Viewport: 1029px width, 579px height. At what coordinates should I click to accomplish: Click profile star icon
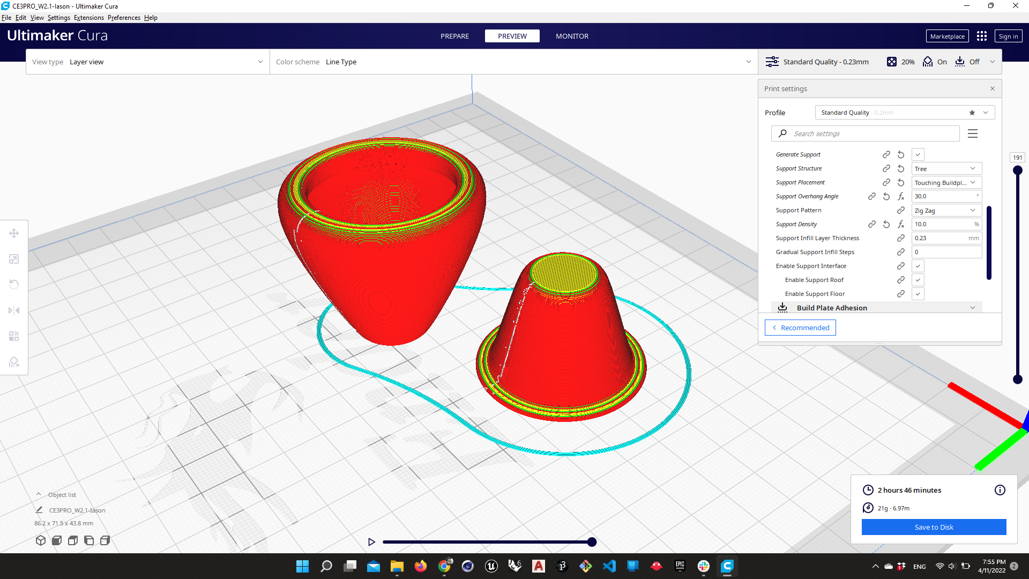coord(972,113)
